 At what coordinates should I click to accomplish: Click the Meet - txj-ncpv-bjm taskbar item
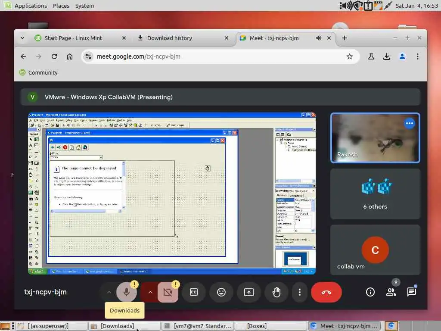[344, 326]
